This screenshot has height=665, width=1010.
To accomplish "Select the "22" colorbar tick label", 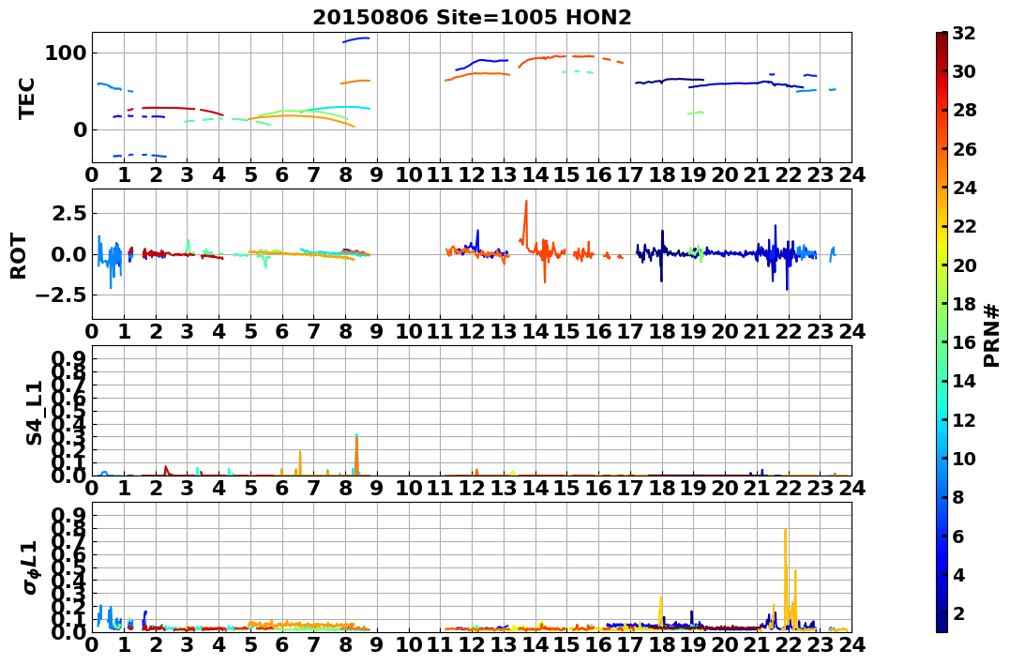I will click(964, 226).
